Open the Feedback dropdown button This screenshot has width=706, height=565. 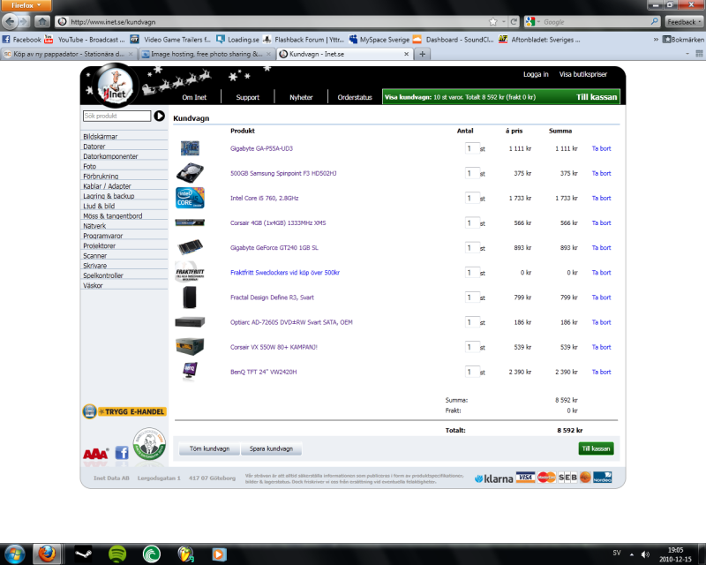pyautogui.click(x=684, y=21)
